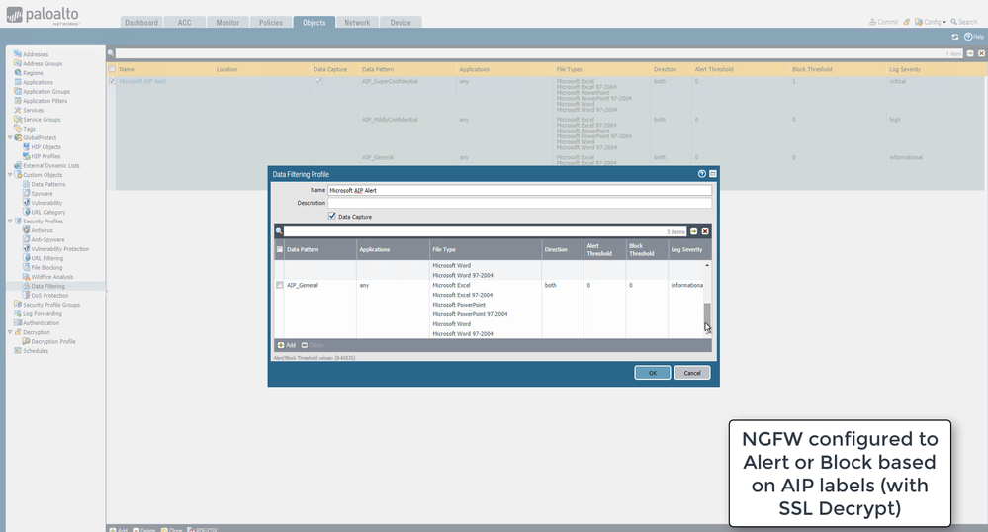Toggle select-all checkbox in main grid header
This screenshot has width=988, height=532.
click(x=112, y=69)
